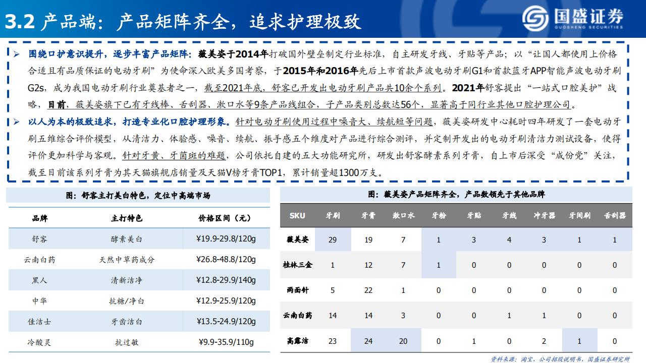Select price ¥13.5-24.9/120g
This screenshot has height=363, width=646.
(226, 322)
